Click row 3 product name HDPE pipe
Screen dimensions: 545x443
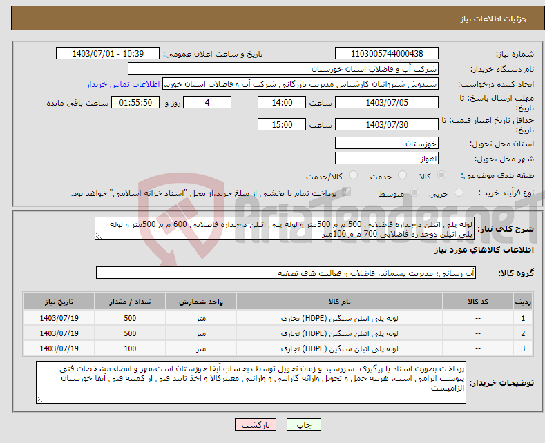[339, 348]
